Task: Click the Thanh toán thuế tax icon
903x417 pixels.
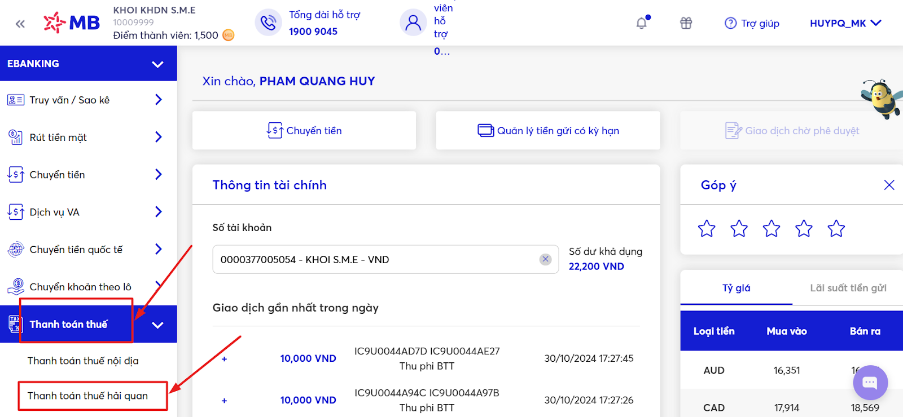Action: [15, 324]
